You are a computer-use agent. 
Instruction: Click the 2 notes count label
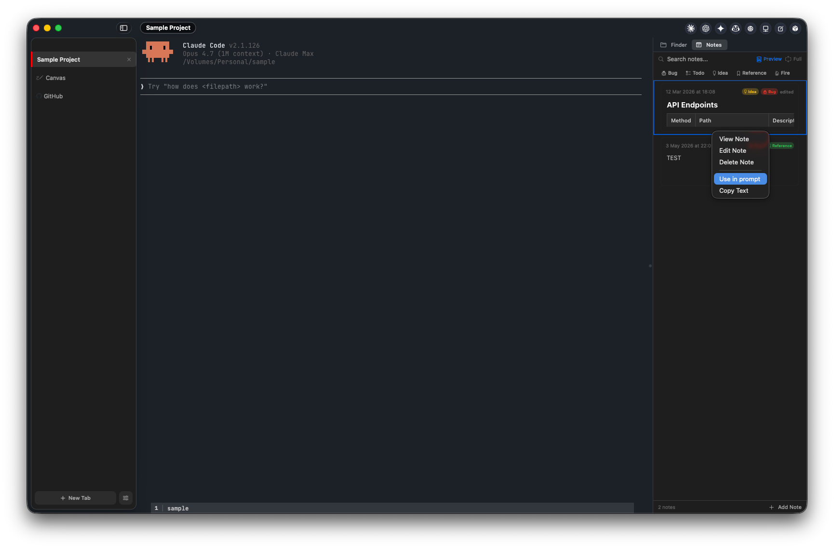(666, 507)
